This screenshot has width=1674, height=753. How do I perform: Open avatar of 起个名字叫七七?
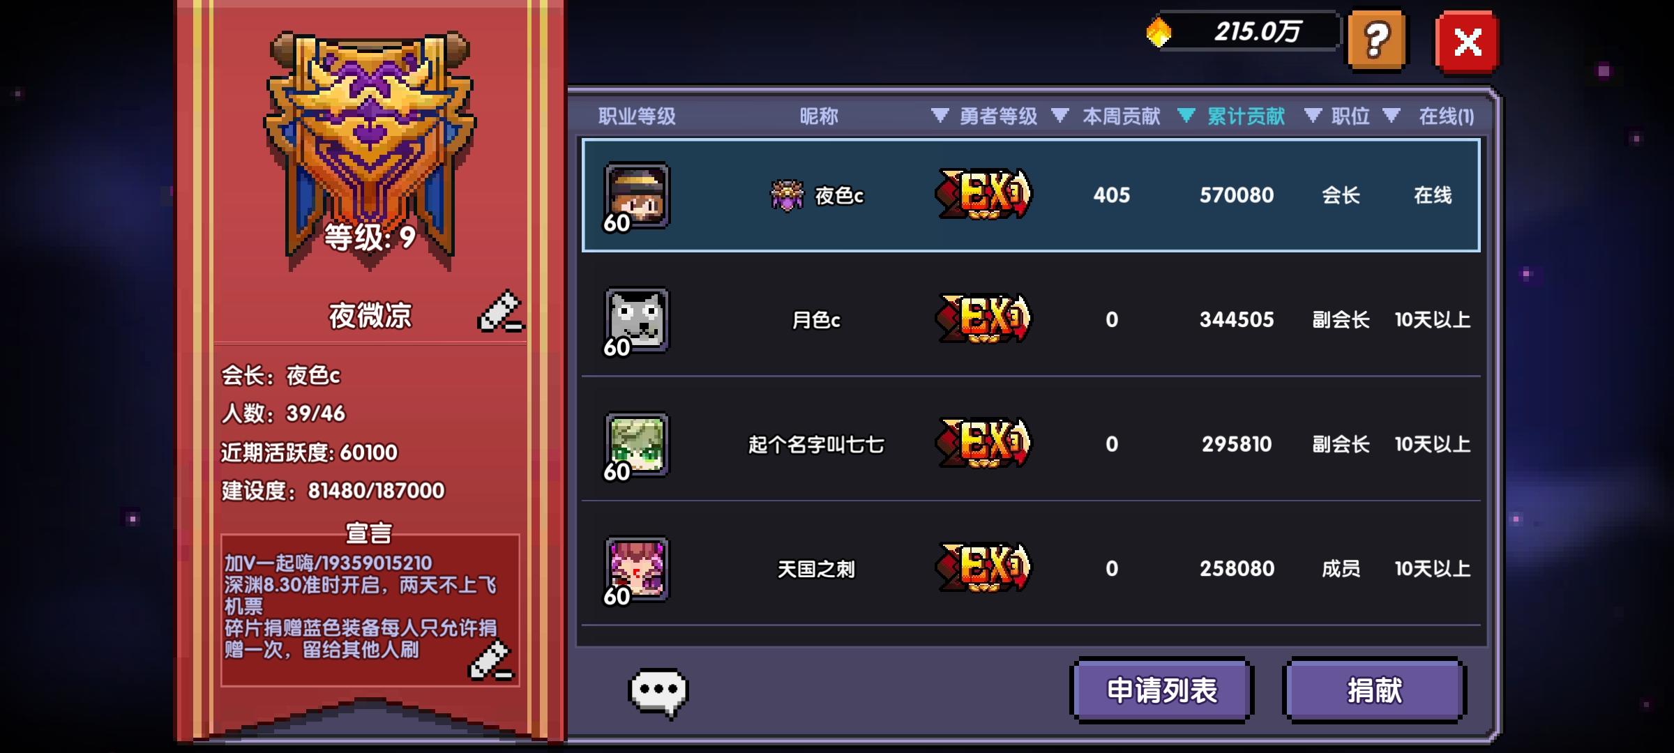tap(636, 445)
